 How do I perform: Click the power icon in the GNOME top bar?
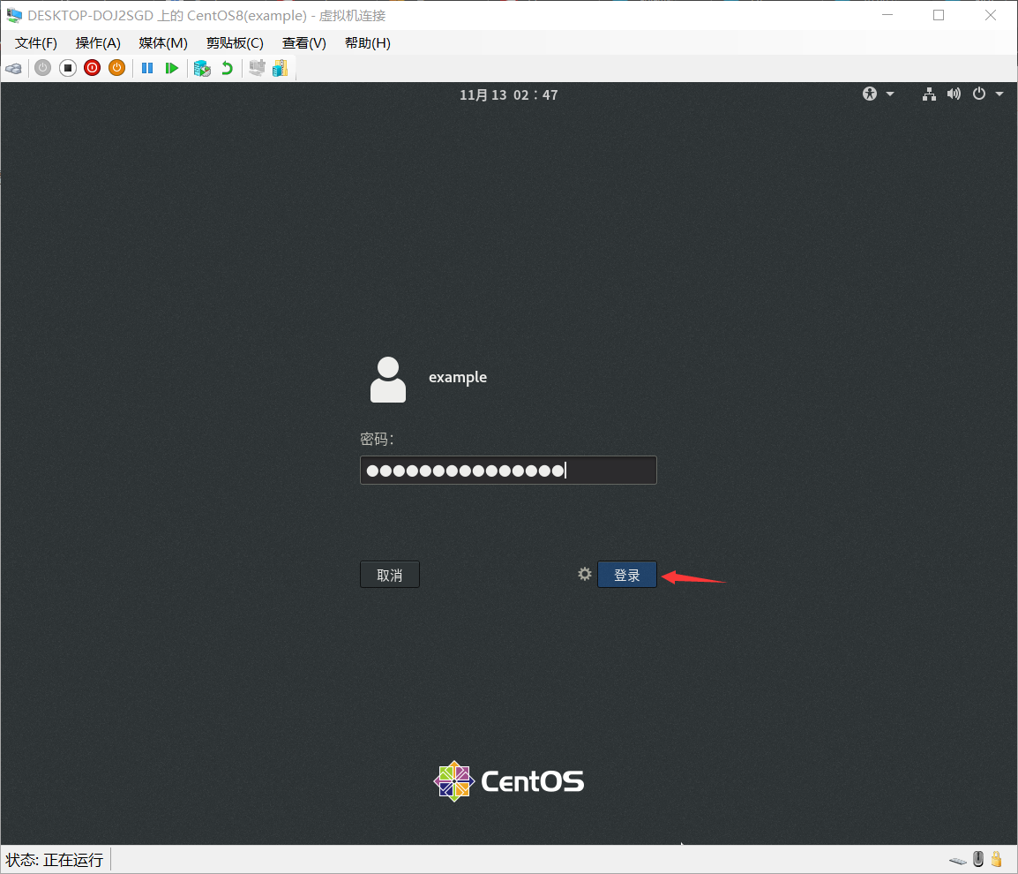tap(979, 94)
